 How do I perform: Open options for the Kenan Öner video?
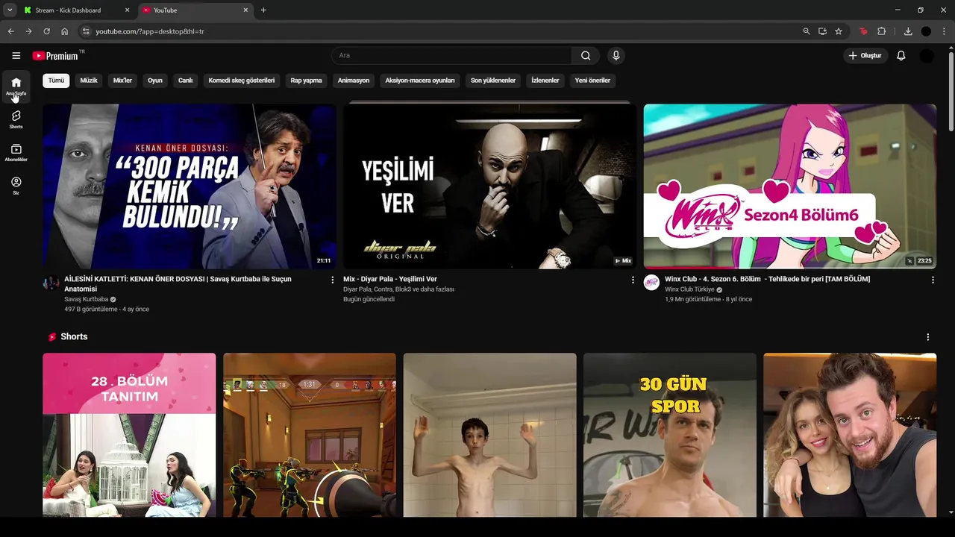click(x=333, y=280)
